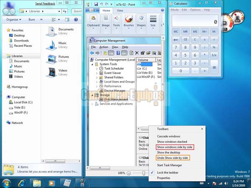The height and width of the screenshot is (188, 251).
Task: Open the Explorer address bar history dropdown
Action: (59, 11)
